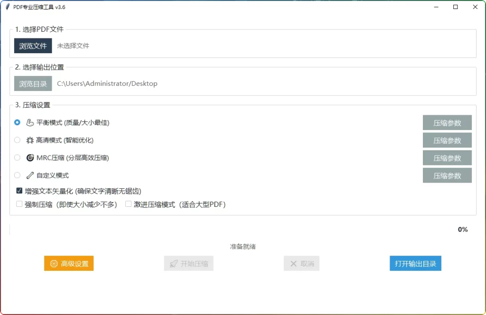Click the sparkle icon beside 高清模式
486x315 pixels.
(30, 140)
